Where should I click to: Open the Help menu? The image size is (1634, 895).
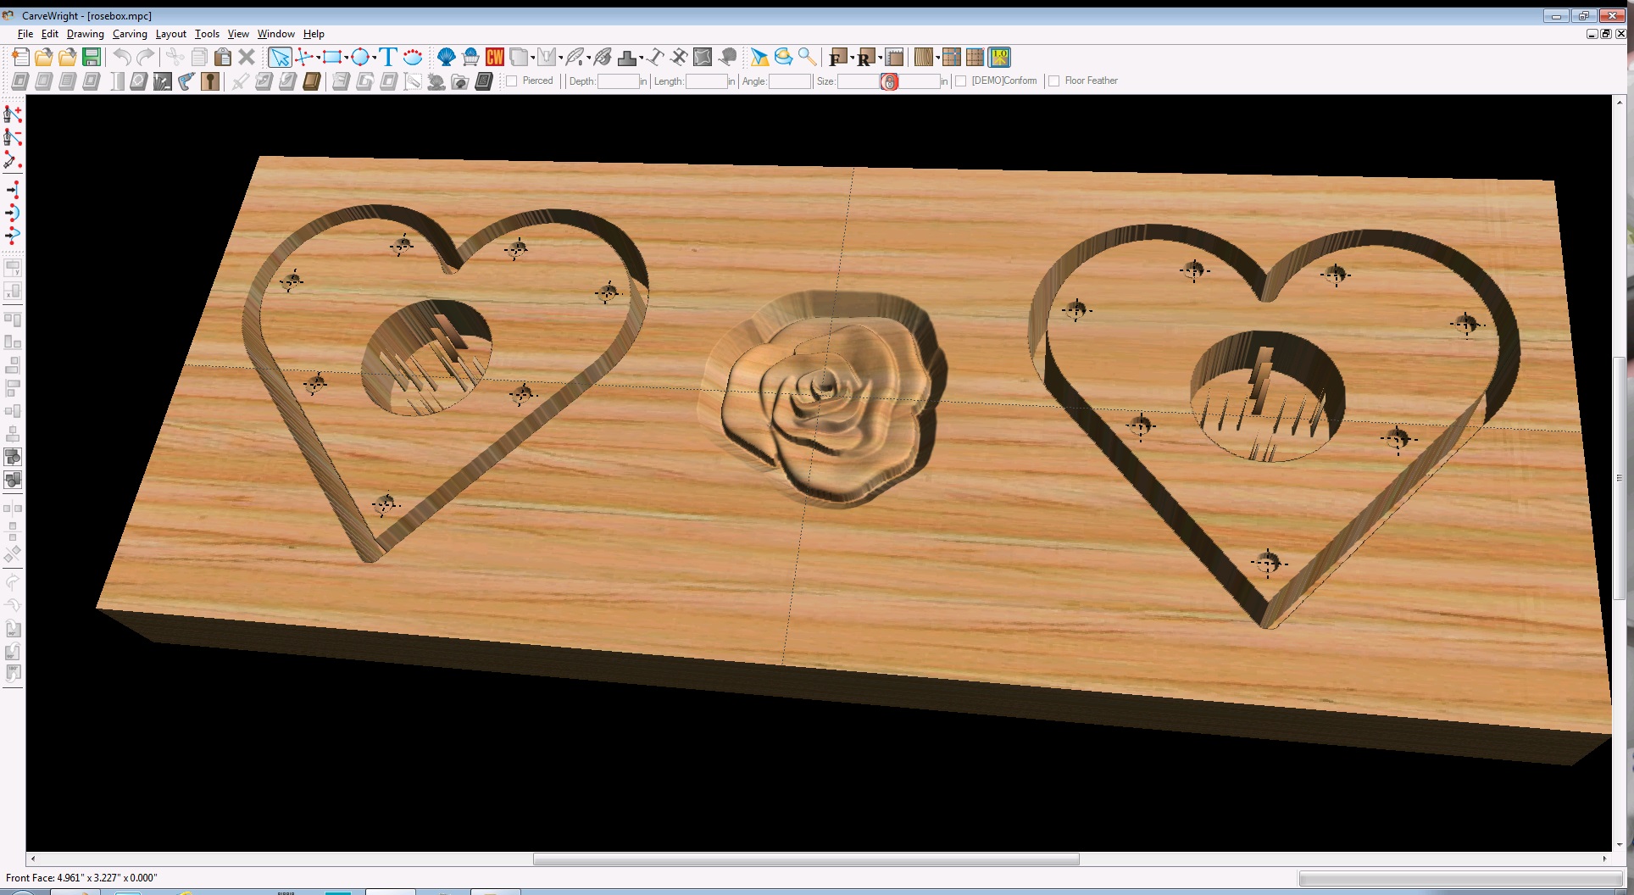click(x=314, y=34)
